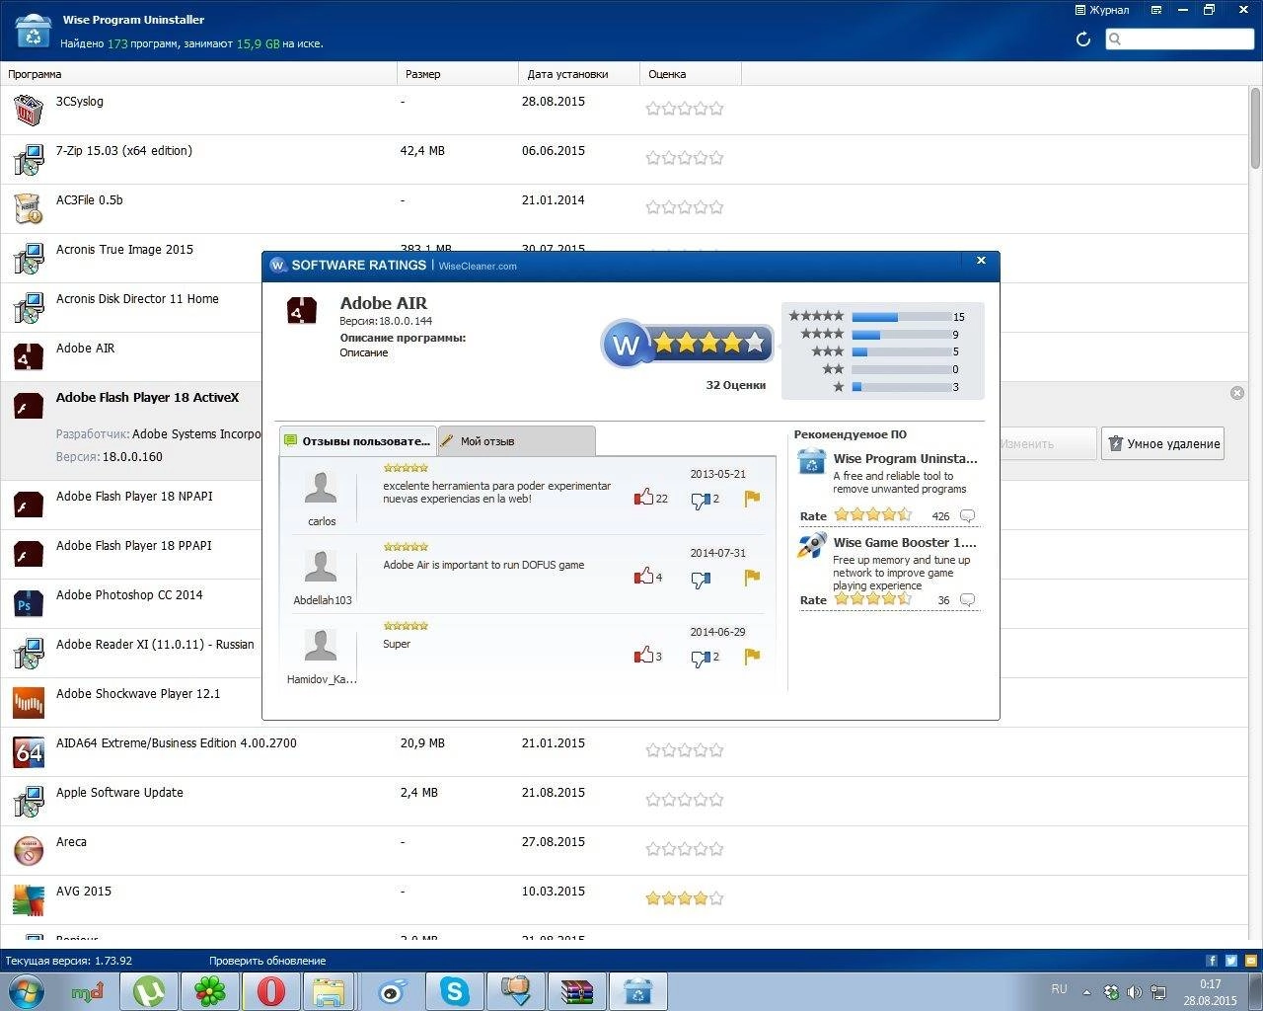Click the AIDA64 Extreme/Business Edition icon
Viewport: 1263px width, 1011px height.
pos(29,751)
